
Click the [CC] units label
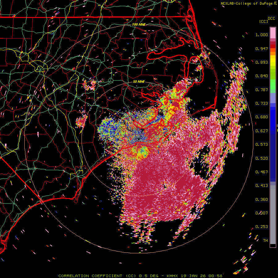(x=263, y=21)
